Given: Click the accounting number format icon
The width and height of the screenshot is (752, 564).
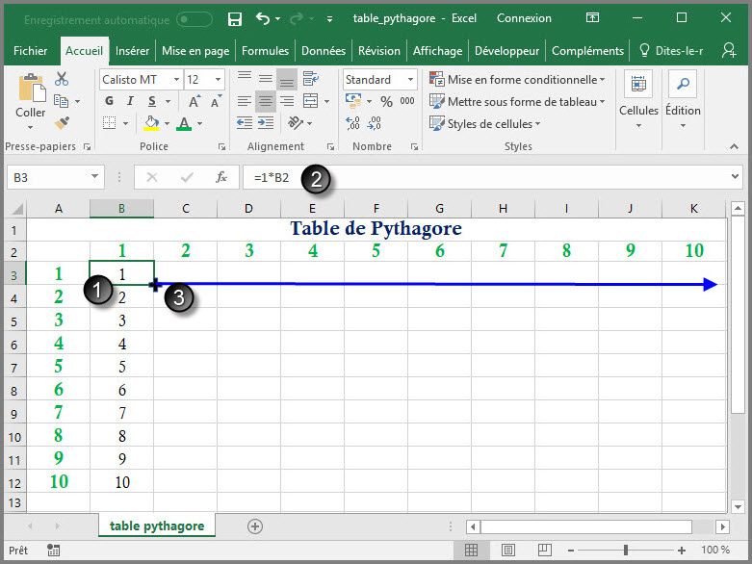Looking at the screenshot, I should [x=353, y=101].
